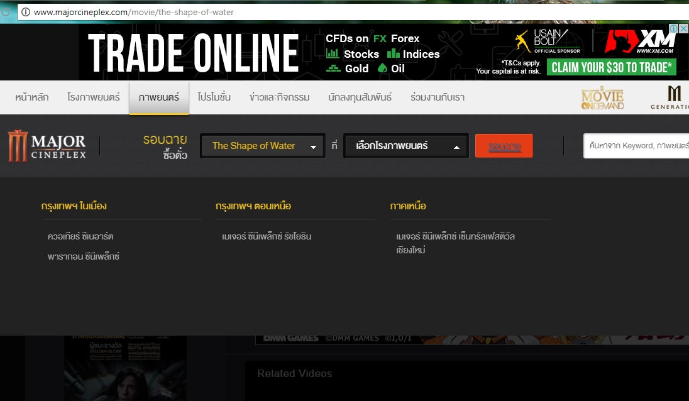Open the AdChoices info icon
This screenshot has height=401, width=689.
click(674, 28)
